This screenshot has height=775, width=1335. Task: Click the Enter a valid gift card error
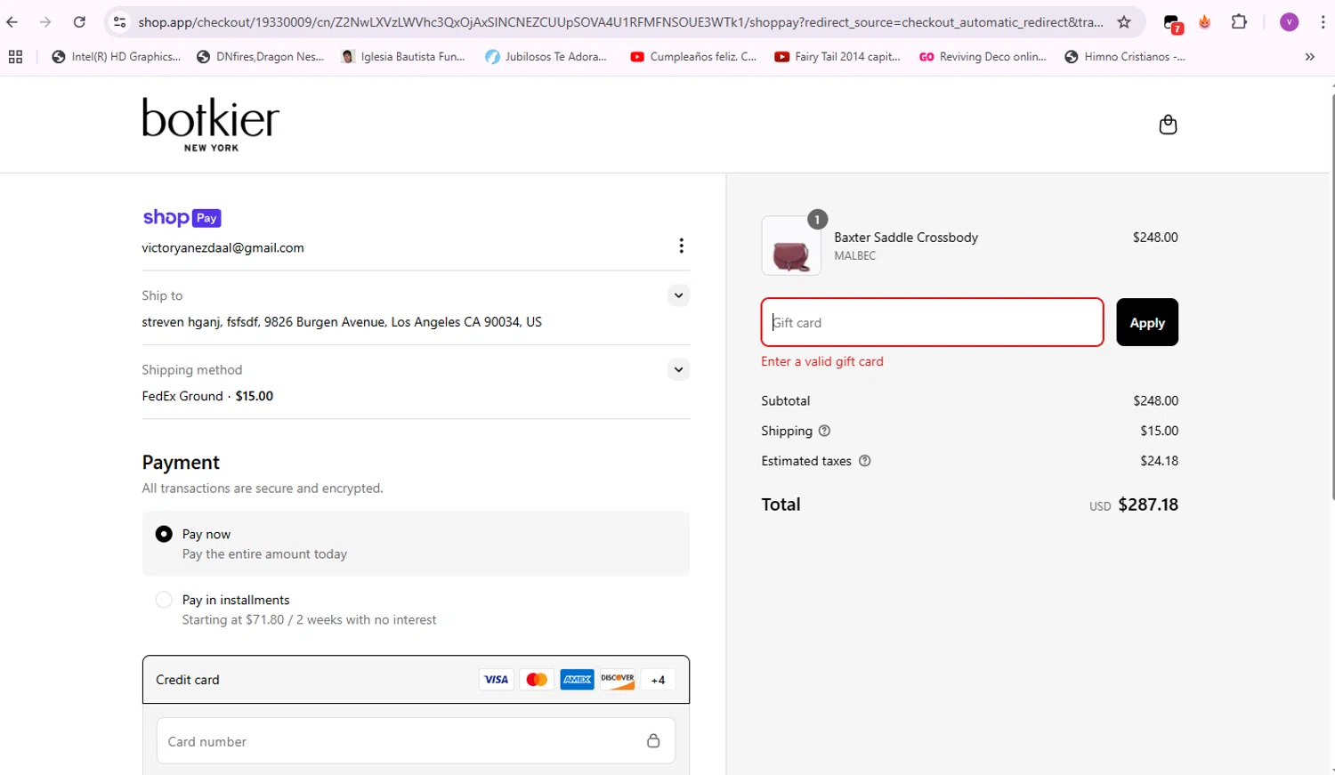822,361
